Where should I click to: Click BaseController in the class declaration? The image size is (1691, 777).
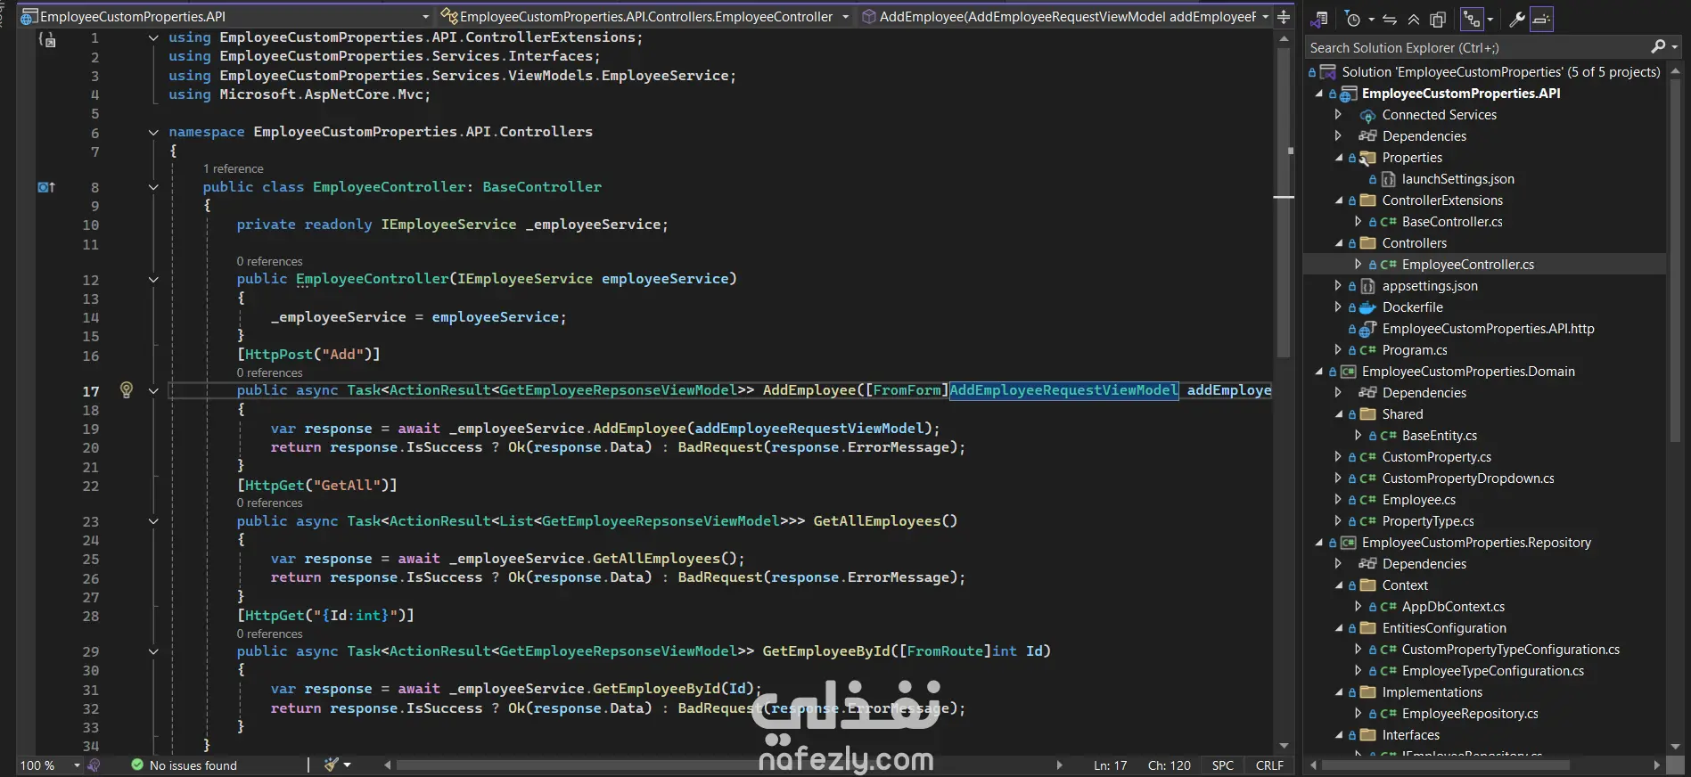542,187
